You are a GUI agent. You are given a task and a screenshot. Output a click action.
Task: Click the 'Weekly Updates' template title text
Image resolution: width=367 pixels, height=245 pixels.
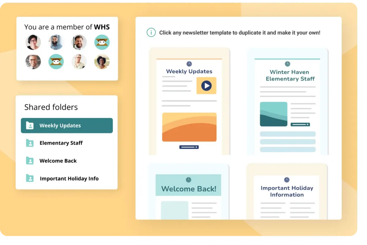point(189,71)
